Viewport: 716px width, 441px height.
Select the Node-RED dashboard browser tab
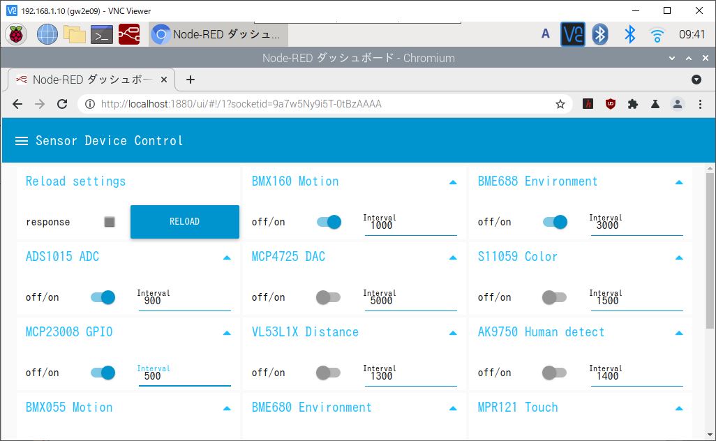[87, 80]
